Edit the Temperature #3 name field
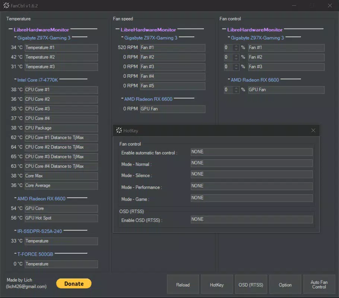The height and width of the screenshot is (298, 339). (x=61, y=67)
